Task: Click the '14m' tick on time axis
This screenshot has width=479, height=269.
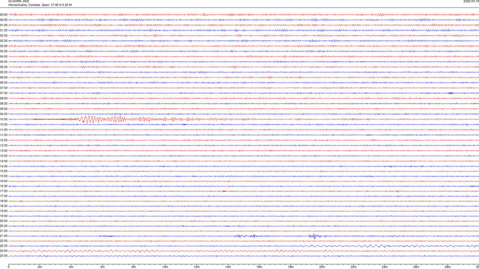Action: (228, 267)
